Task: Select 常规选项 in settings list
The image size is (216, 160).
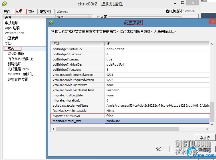Action: click(x=12, y=23)
